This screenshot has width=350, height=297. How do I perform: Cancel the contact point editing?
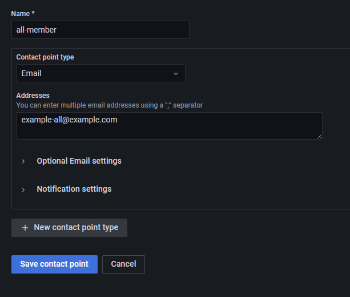coord(123,264)
